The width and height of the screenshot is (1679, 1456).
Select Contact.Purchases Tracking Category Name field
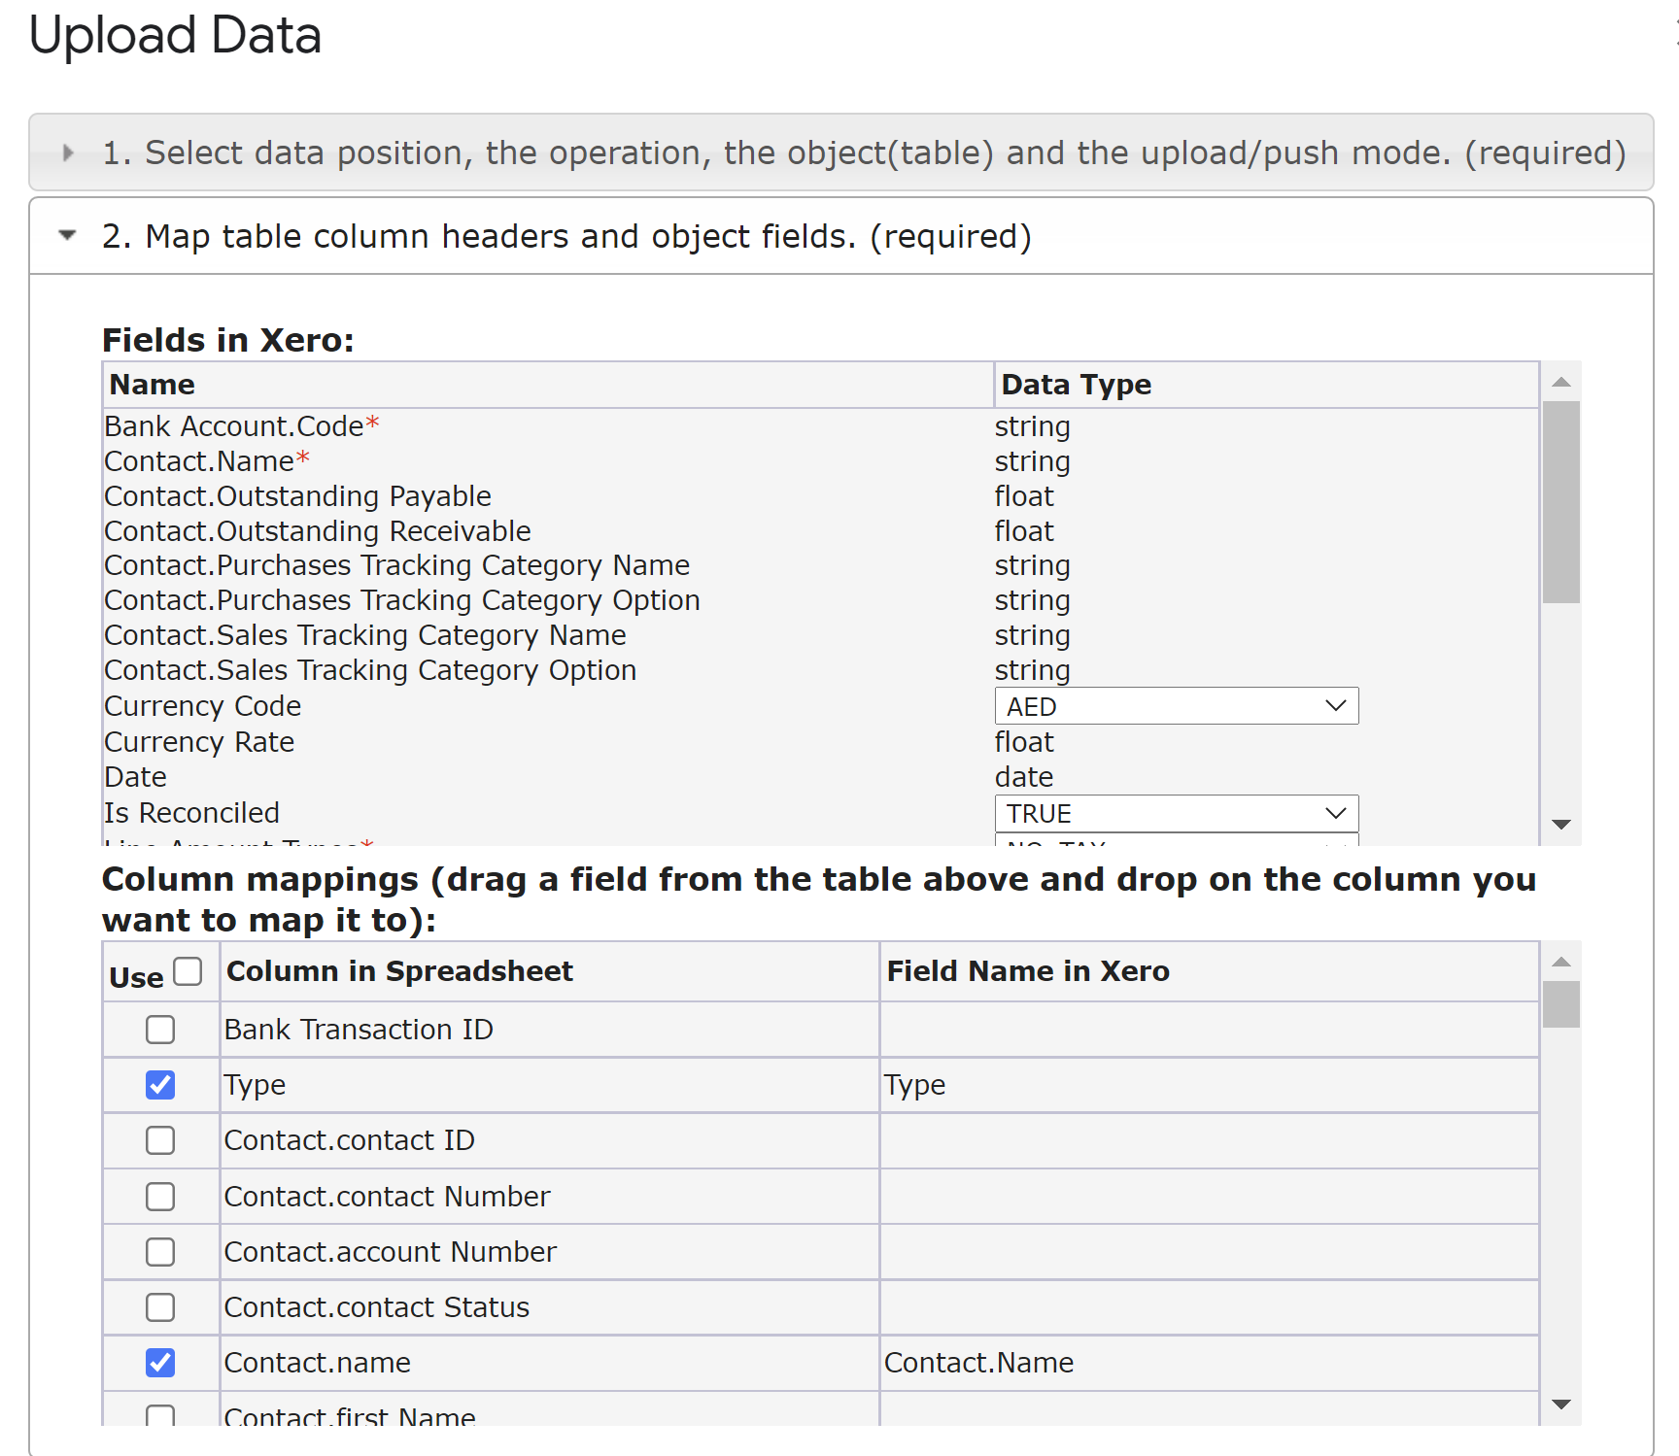(396, 565)
